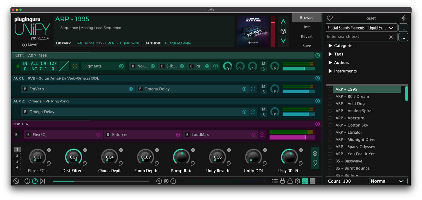Click the Pump Rate macro knob
This screenshot has height=200, width=422.
coord(181,157)
